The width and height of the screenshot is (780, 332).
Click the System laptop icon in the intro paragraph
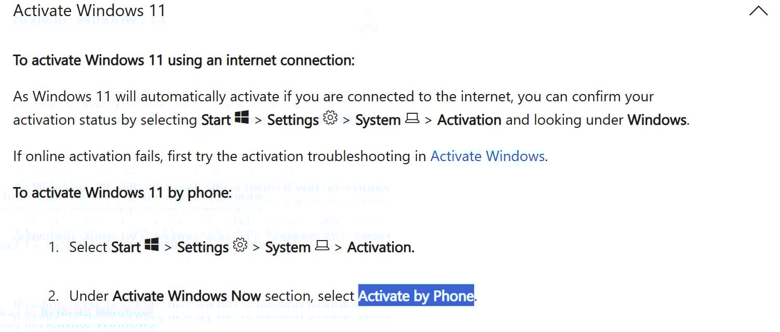tap(412, 118)
